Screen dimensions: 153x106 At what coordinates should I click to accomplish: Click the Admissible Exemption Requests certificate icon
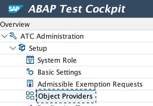(x=30, y=83)
